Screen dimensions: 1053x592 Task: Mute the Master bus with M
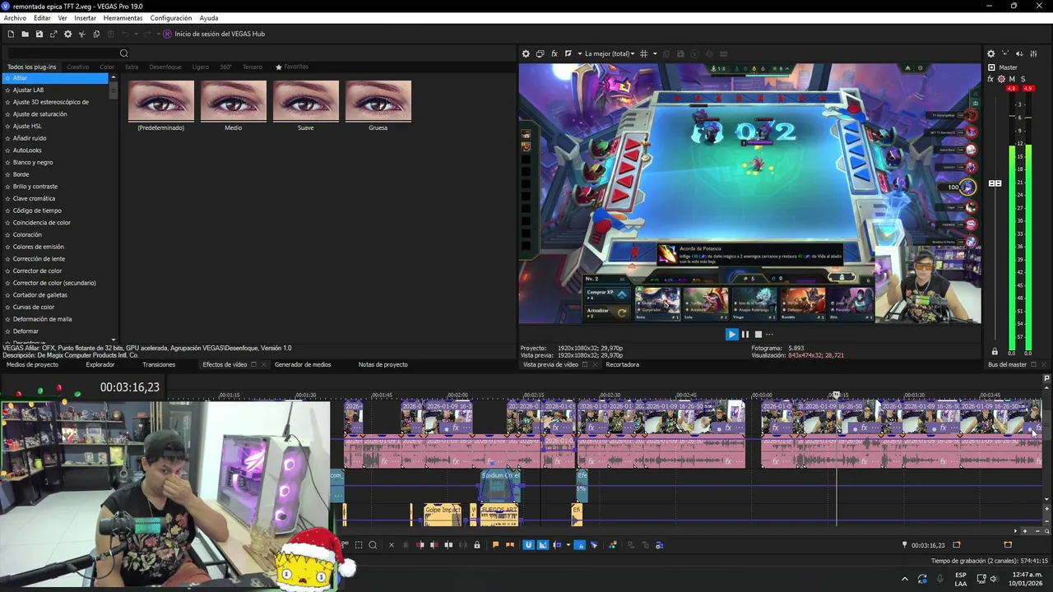click(x=1012, y=79)
